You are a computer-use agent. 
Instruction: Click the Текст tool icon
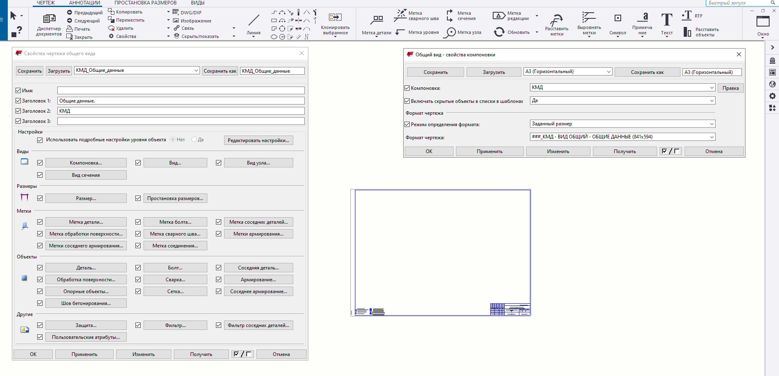point(667,20)
